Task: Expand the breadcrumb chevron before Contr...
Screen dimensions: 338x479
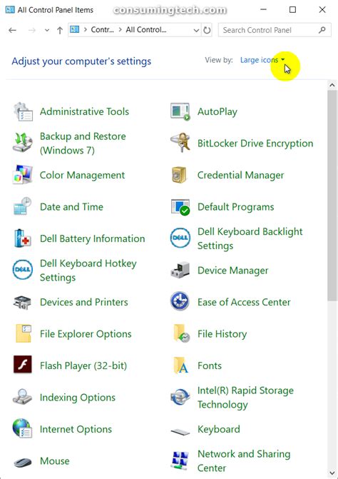Action: [x=85, y=30]
